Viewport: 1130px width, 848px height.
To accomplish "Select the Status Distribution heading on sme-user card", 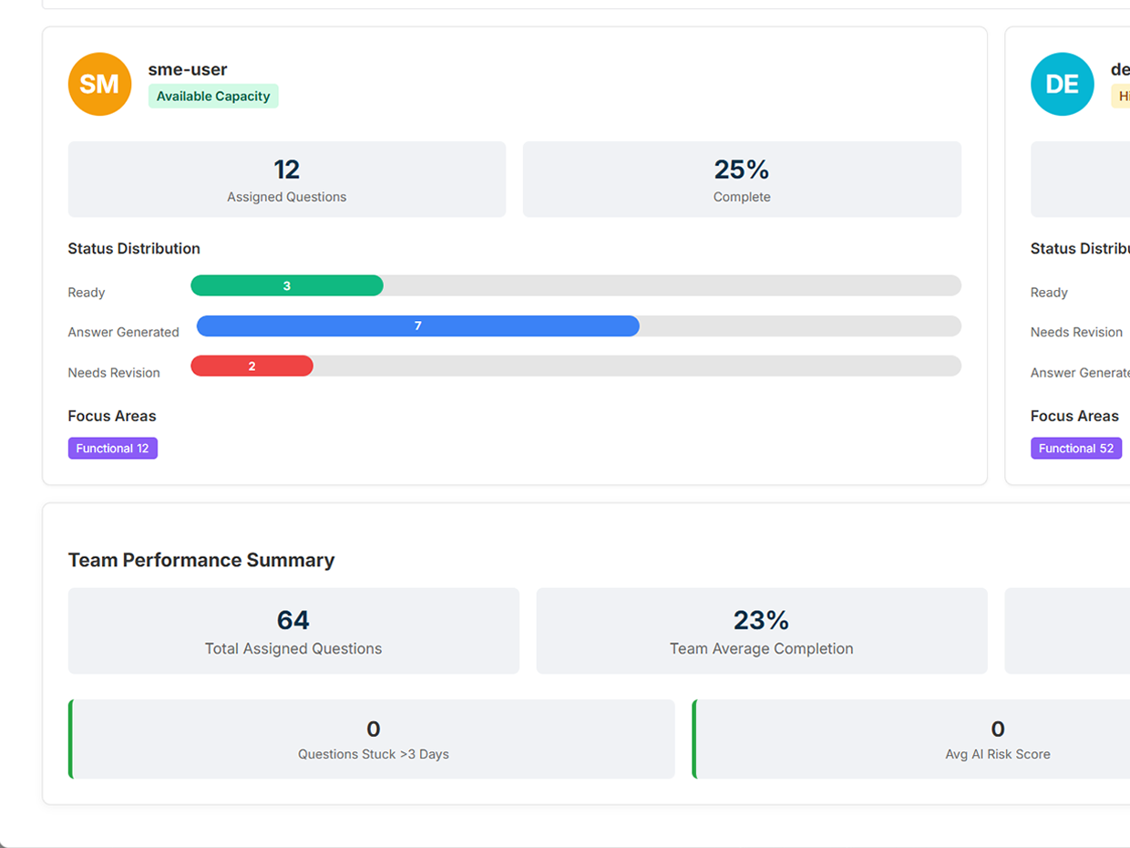I will 133,248.
